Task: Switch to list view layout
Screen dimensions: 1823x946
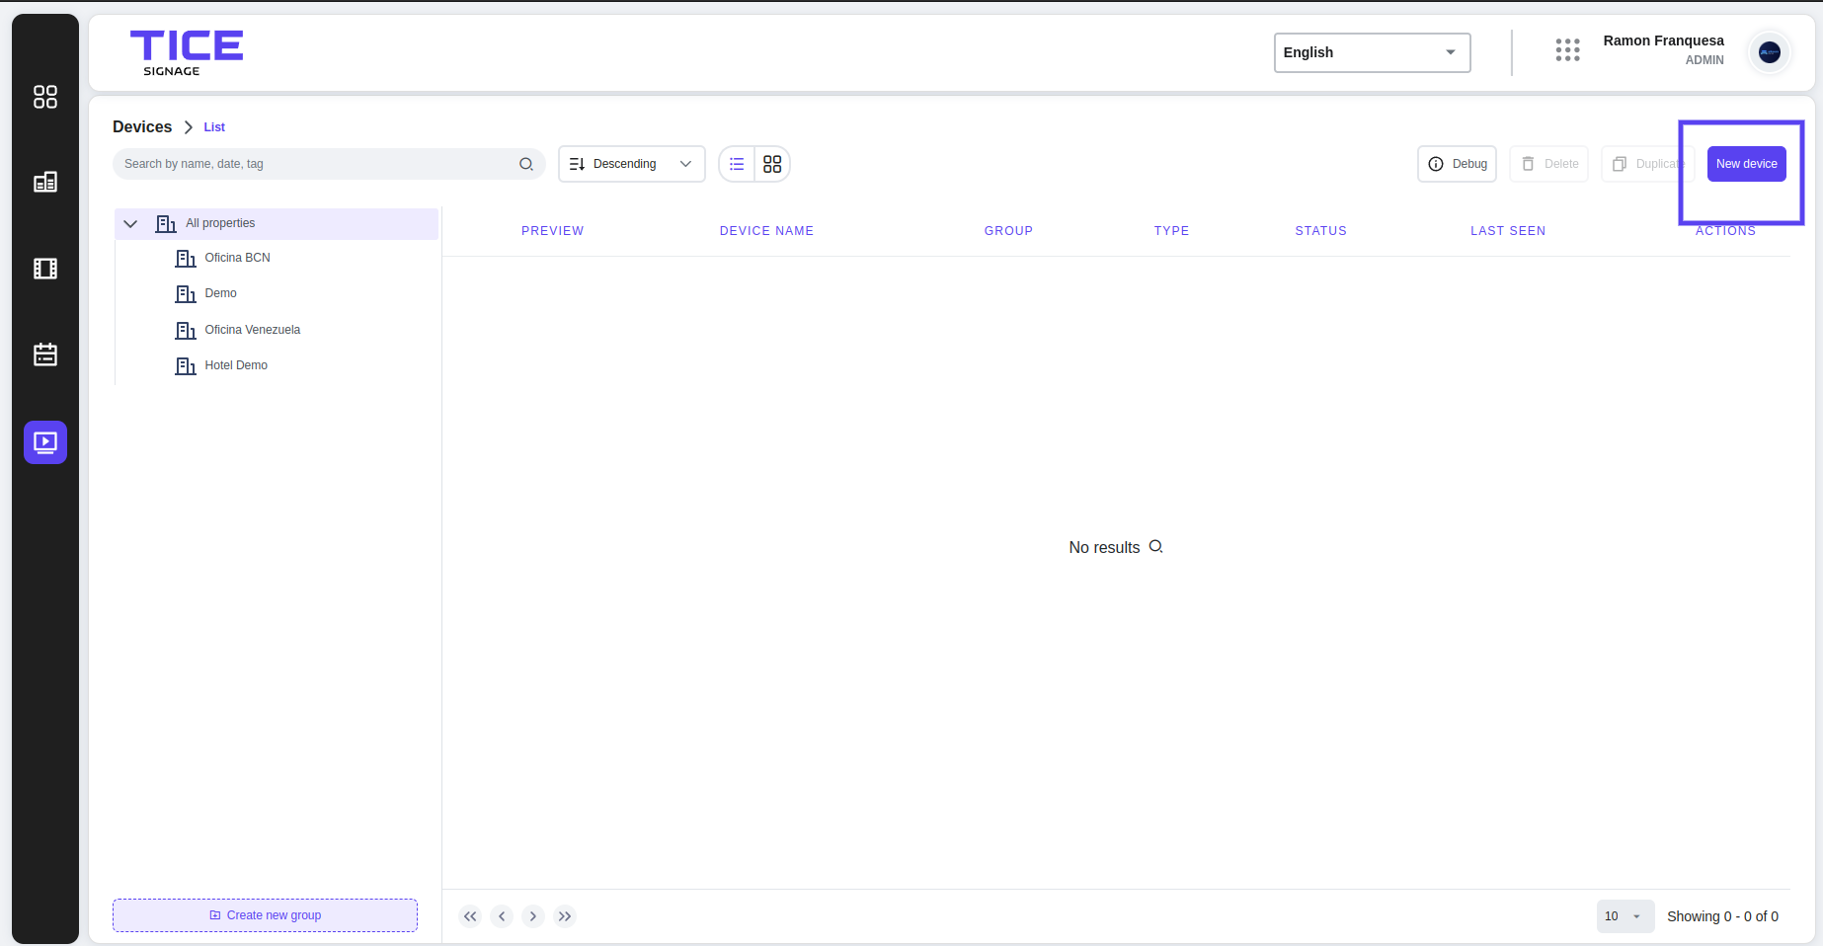Action: (x=737, y=164)
